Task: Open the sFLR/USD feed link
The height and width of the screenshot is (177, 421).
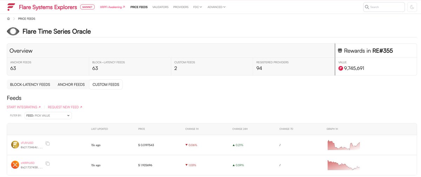Action: [28, 143]
